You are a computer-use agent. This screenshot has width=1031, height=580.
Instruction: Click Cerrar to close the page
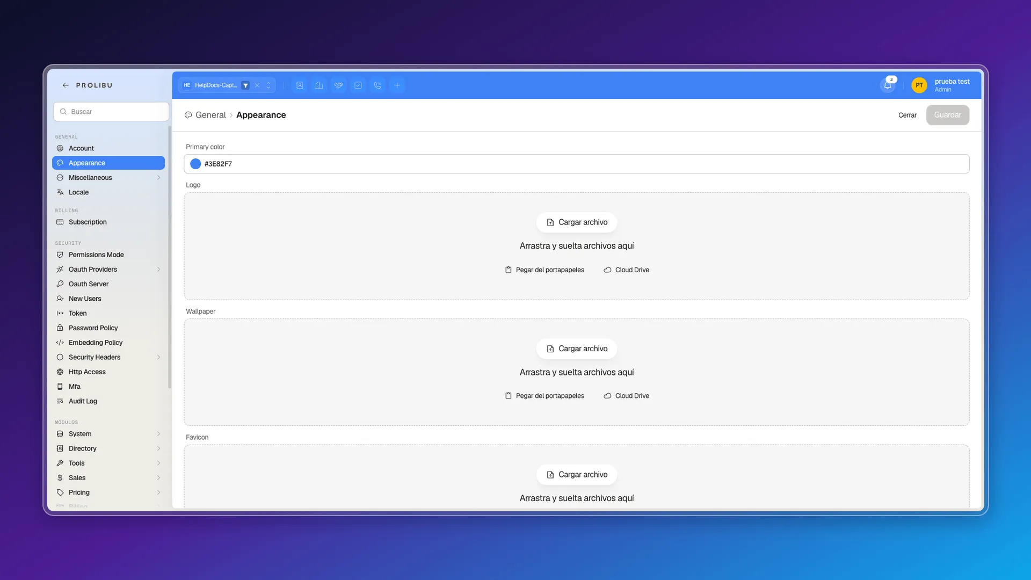[x=907, y=115]
